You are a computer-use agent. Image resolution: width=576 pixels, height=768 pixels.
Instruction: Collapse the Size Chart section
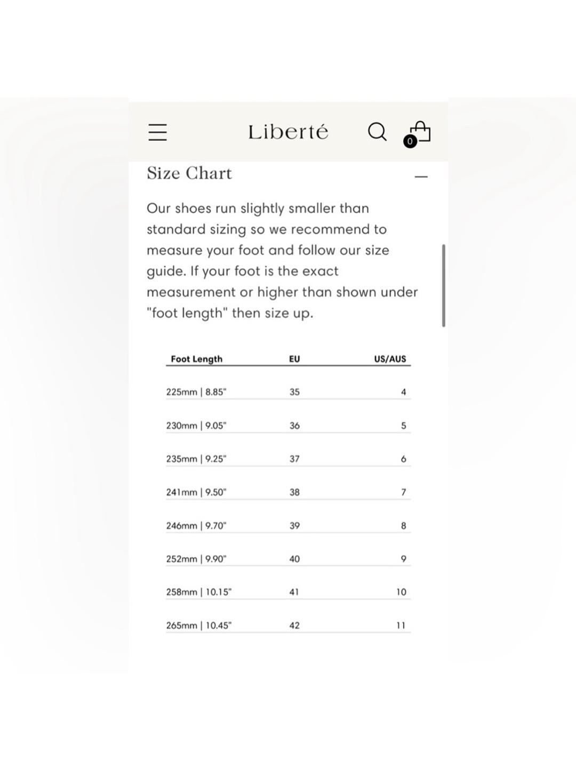[x=421, y=176]
